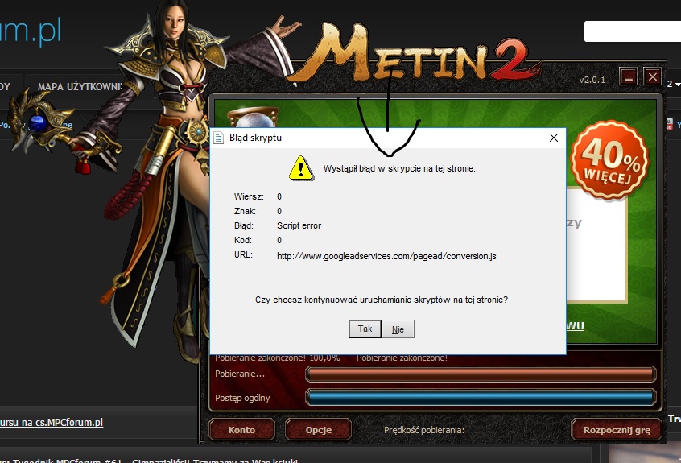Image resolution: width=681 pixels, height=463 pixels.
Task: Click Tak to continue running scripts
Action: (x=365, y=329)
